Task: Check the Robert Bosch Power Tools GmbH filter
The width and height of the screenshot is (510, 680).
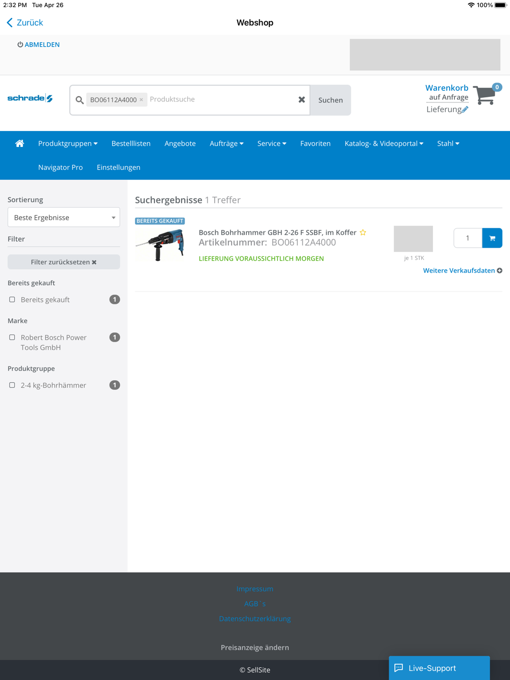Action: point(12,337)
